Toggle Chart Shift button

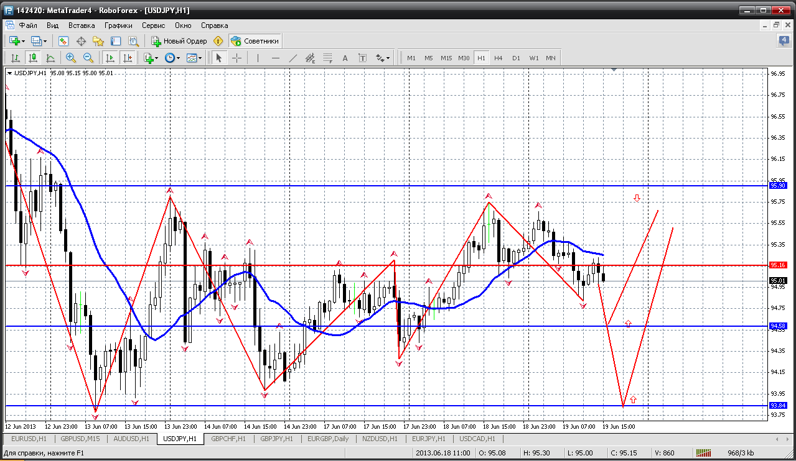128,58
